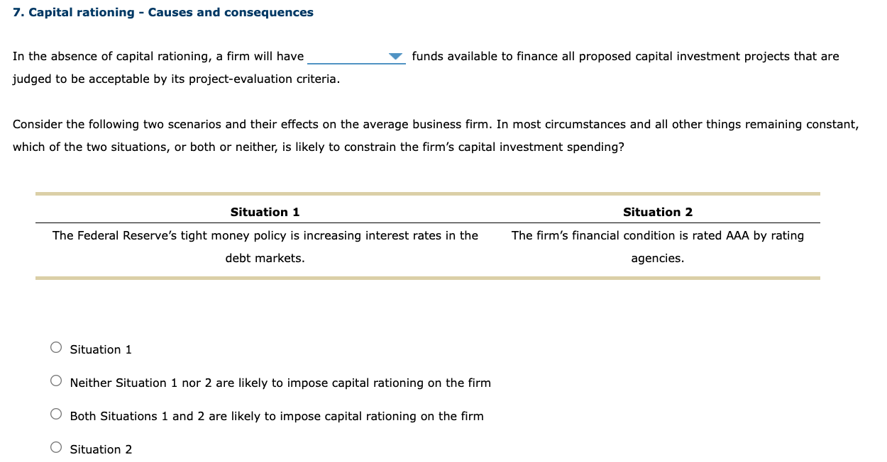The width and height of the screenshot is (887, 462).
Task: Click the radio circle beside 'Neither Situation 1 nor 2'
Action: coord(55,380)
